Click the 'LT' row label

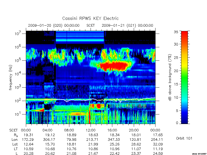(x=16, y=149)
